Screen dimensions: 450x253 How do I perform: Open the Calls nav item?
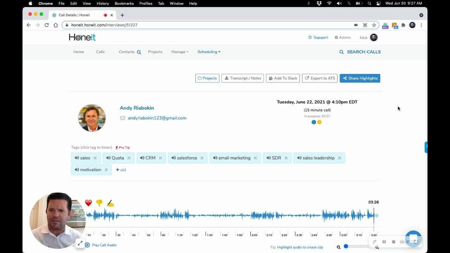(100, 52)
